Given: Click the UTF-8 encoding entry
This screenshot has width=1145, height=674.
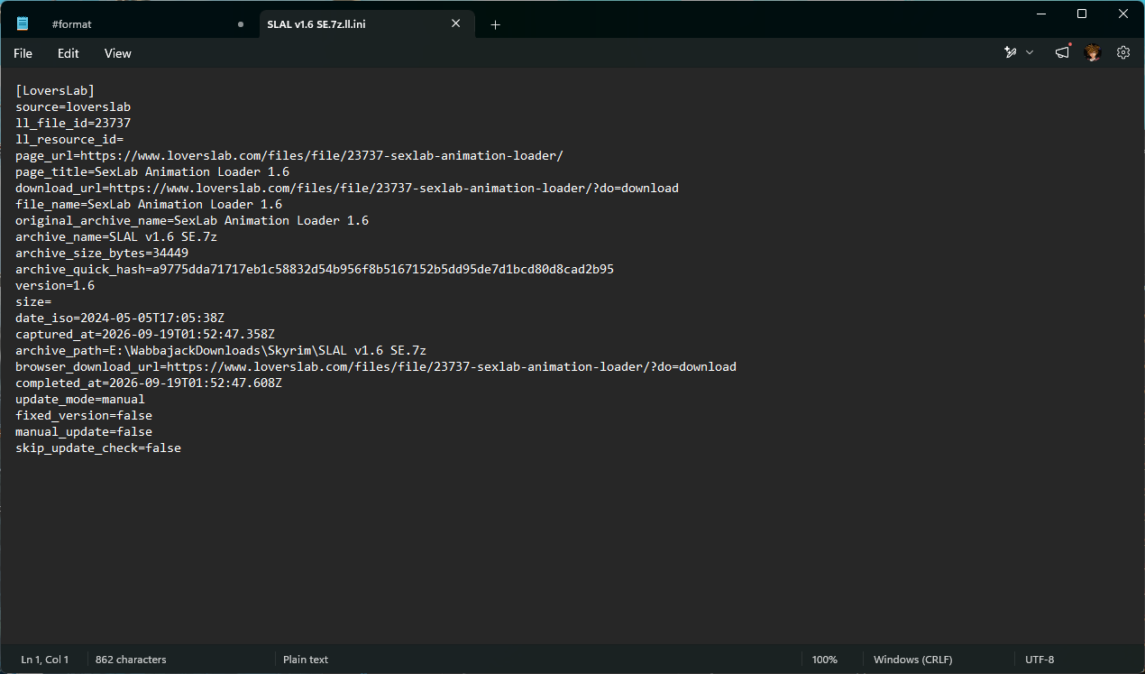Looking at the screenshot, I should (1040, 660).
